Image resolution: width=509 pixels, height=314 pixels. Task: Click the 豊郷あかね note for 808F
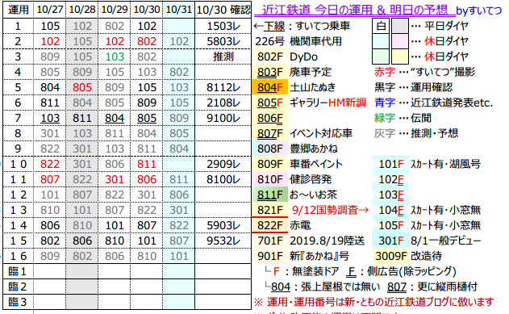coord(314,149)
